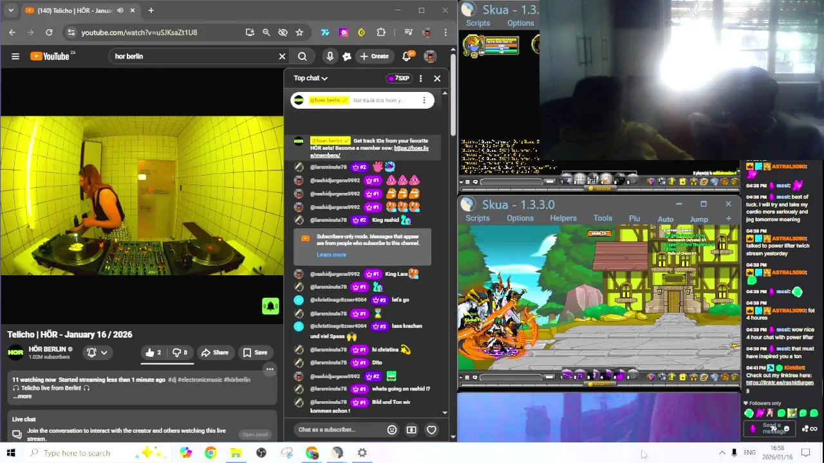Open Options menu in upper Skua window
824x463 pixels.
[x=520, y=23]
